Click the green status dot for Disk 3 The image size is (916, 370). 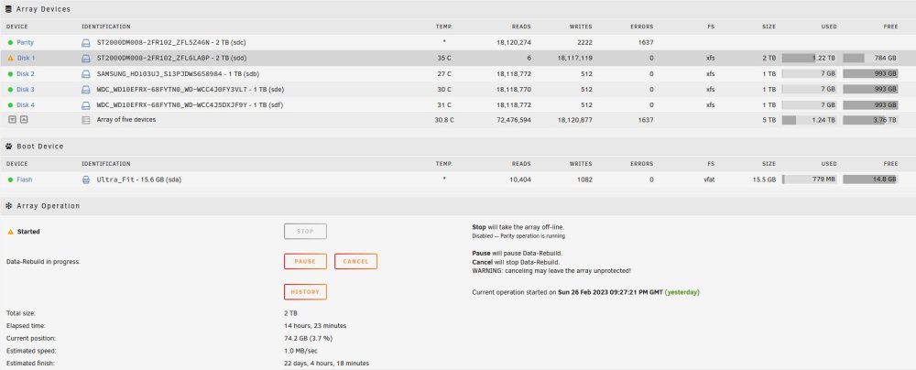10,90
